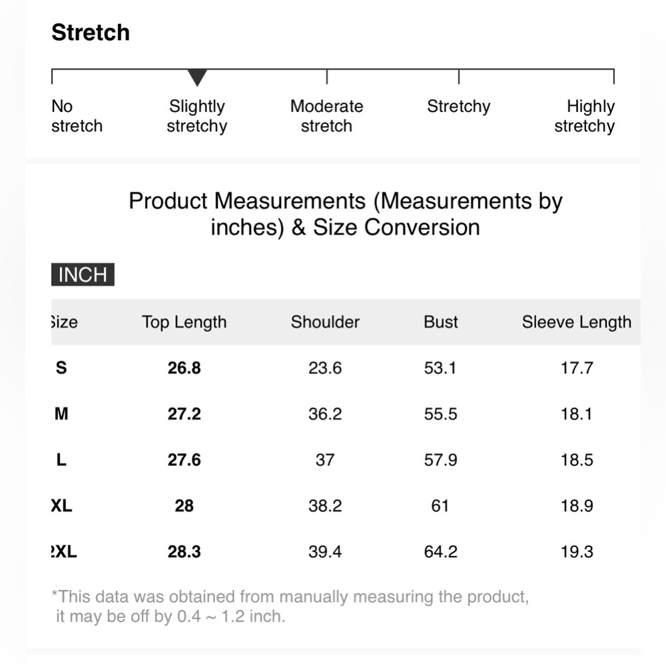Image resolution: width=666 pixels, height=666 pixels.
Task: Click the Stretch section heading
Action: click(x=91, y=33)
